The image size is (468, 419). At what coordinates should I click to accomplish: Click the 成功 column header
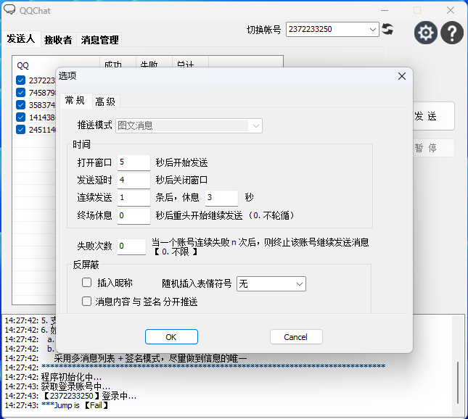point(118,62)
